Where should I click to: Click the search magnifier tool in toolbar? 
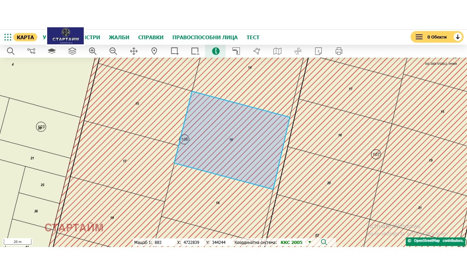coord(11,51)
